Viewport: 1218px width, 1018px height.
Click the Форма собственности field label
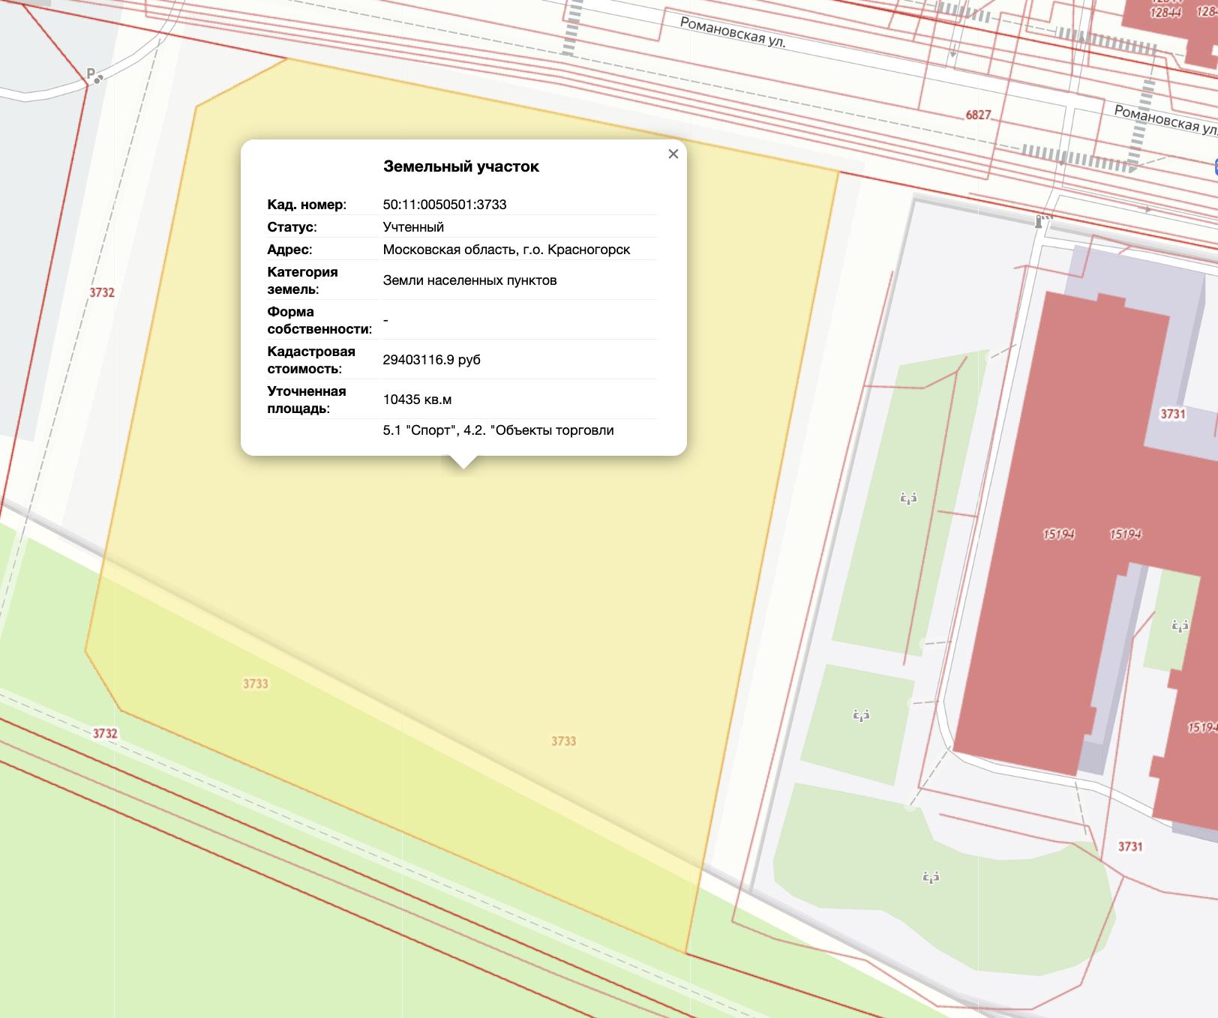319,320
